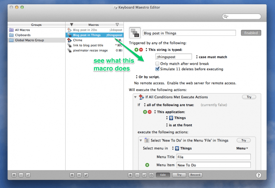The width and height of the screenshot is (275, 188).
Task: Toggle enable state of selected group checkmark button
Action: pyautogui.click(x=28, y=175)
